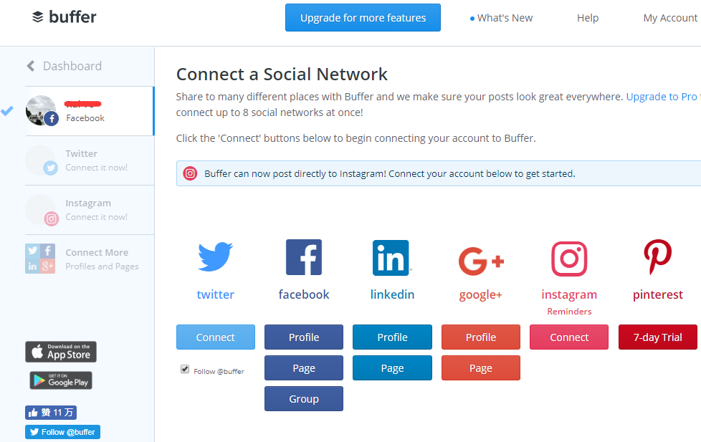Open What's New in header
Viewport: 701px width, 442px height.
[x=501, y=18]
